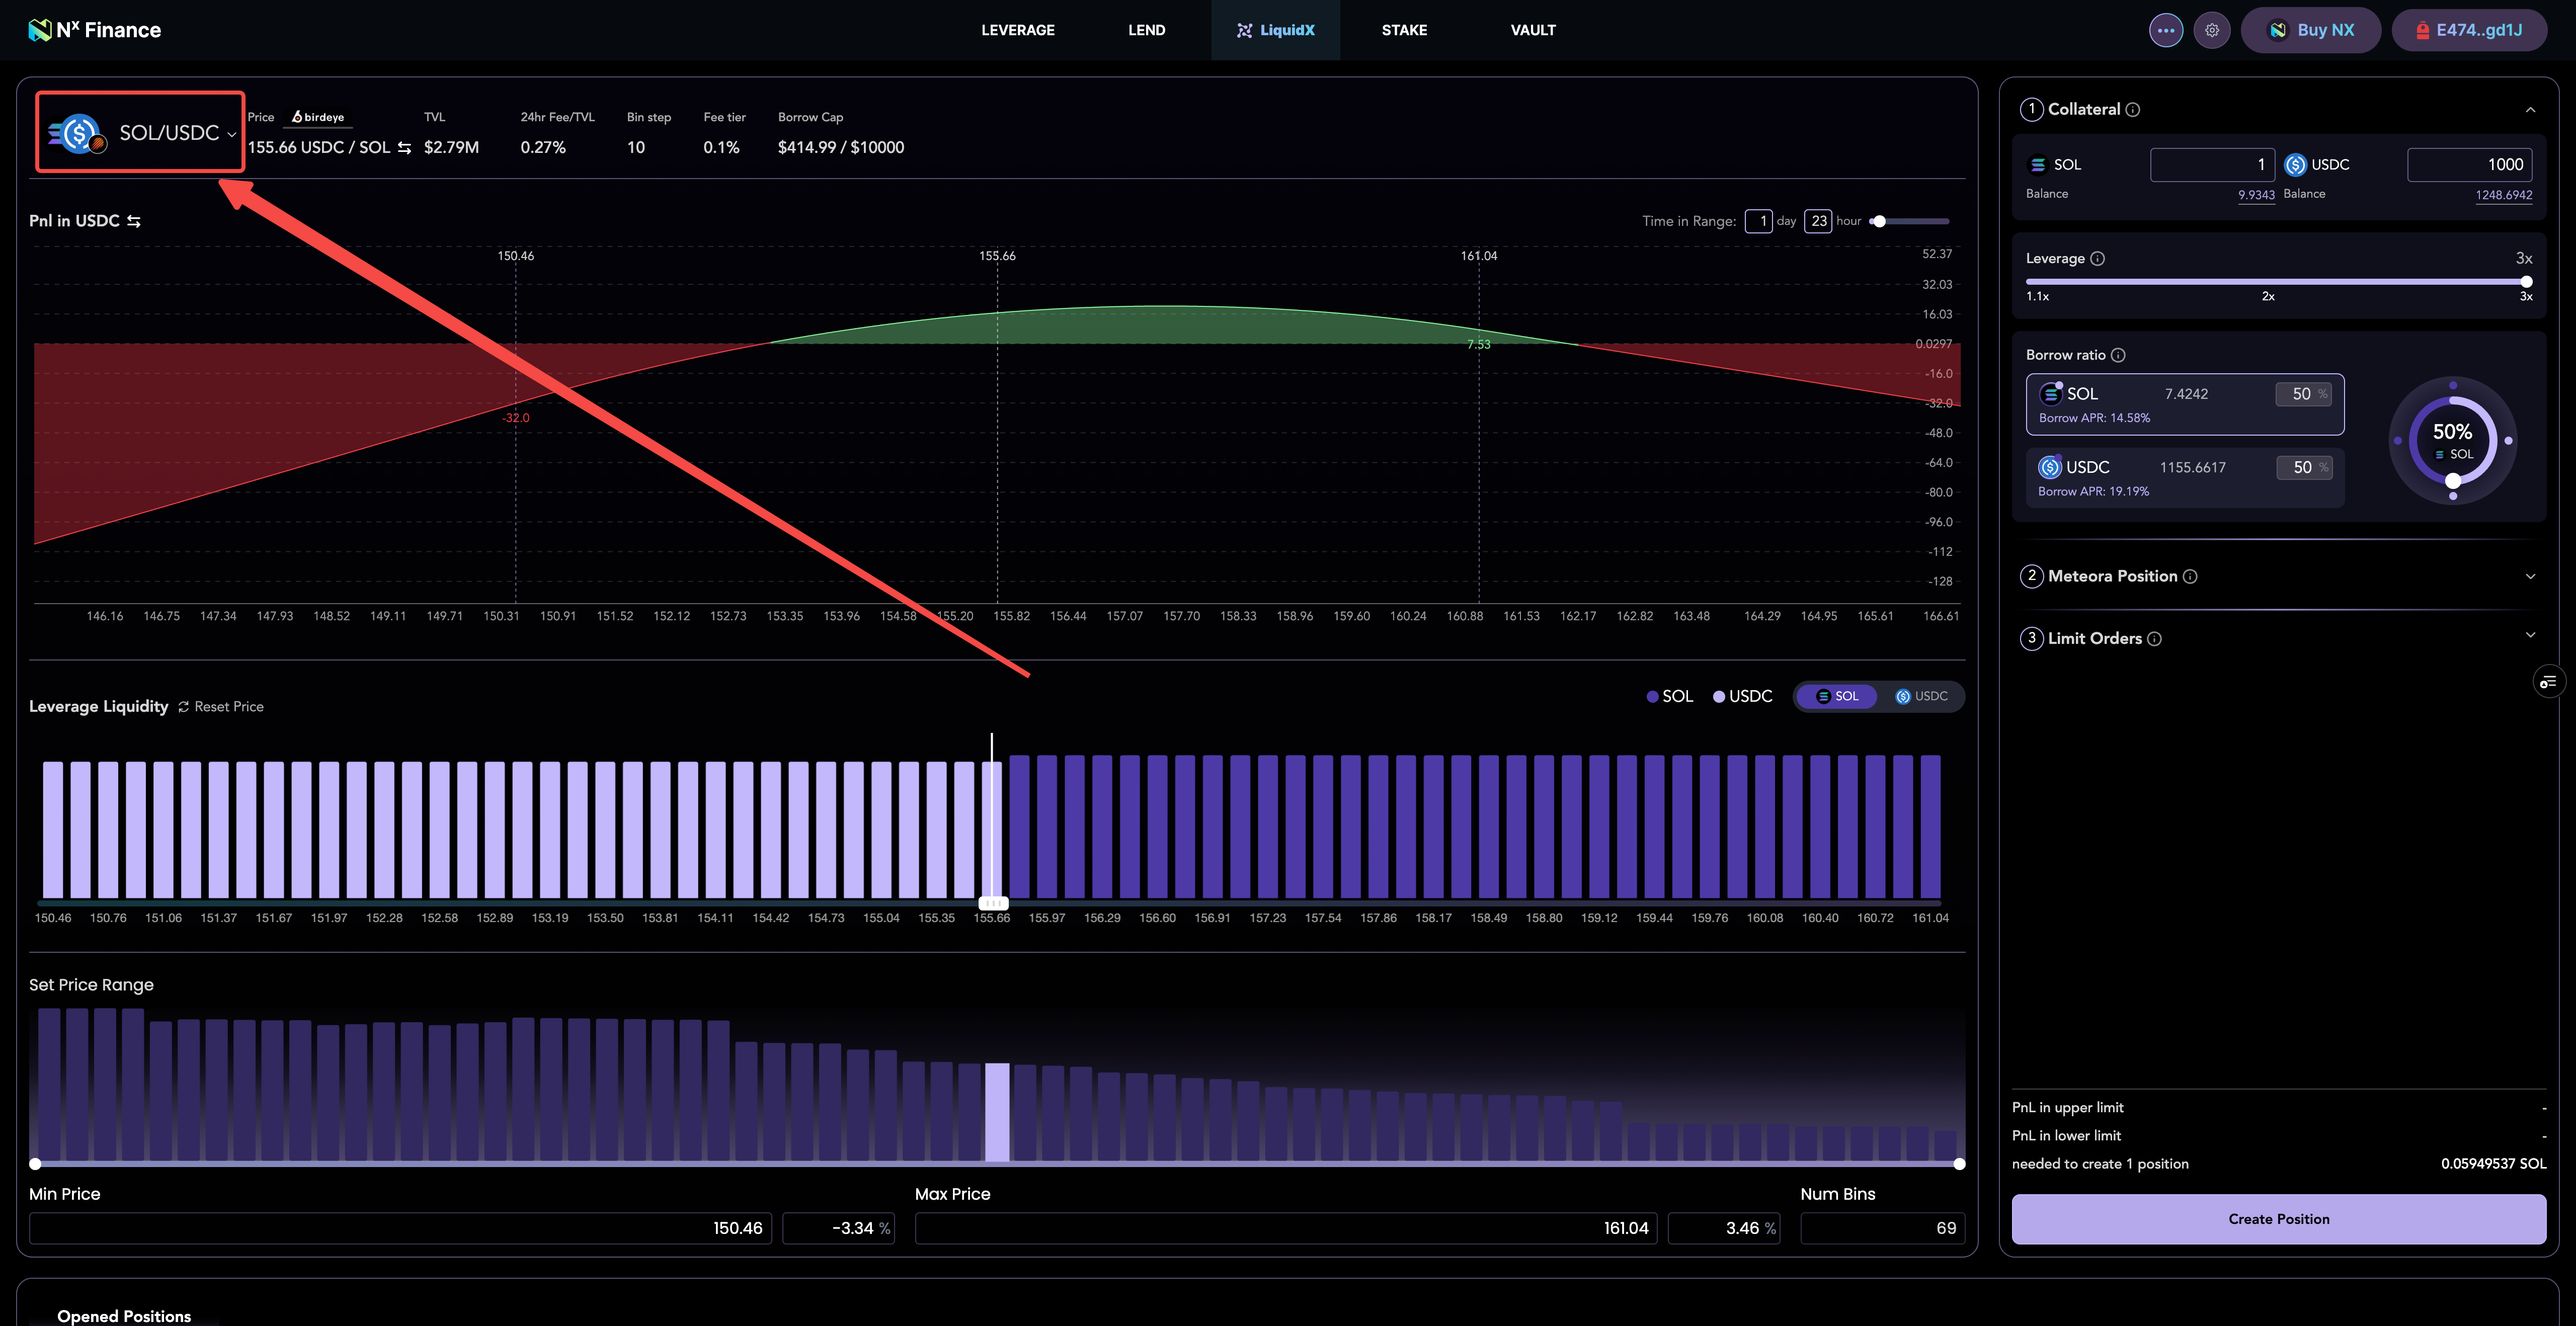Collapse the Collateral section
2576x1326 pixels.
tap(2529, 110)
